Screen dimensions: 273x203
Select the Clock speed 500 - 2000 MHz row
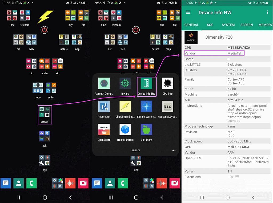(227, 141)
